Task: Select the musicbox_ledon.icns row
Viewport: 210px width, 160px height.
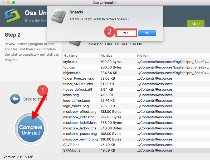Action: (x=136, y=128)
